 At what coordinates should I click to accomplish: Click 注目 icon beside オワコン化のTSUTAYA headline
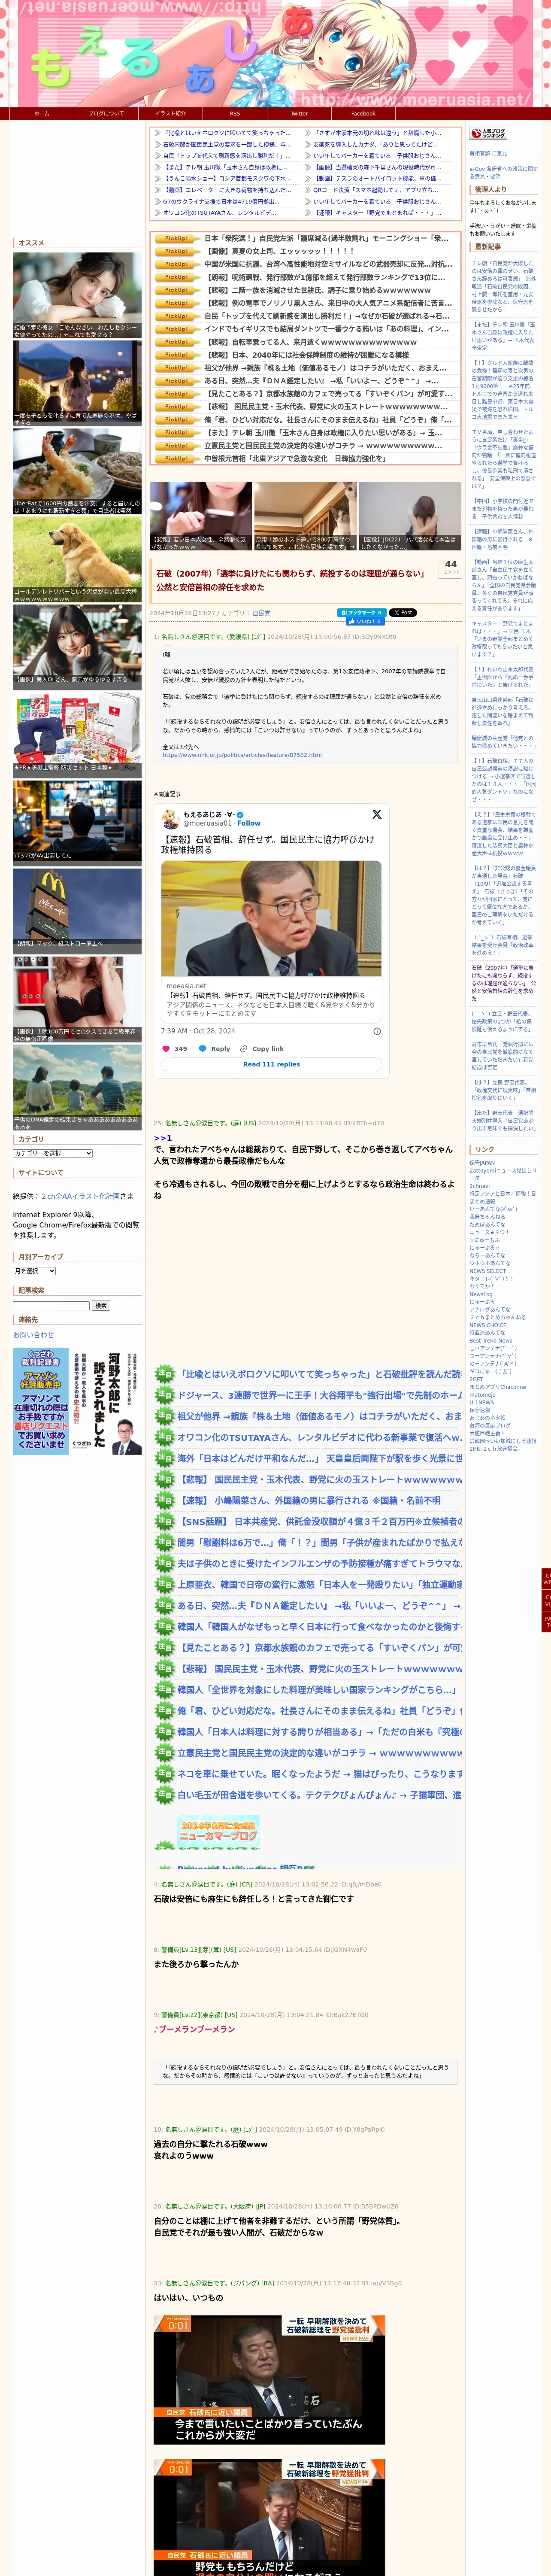[x=165, y=1437]
